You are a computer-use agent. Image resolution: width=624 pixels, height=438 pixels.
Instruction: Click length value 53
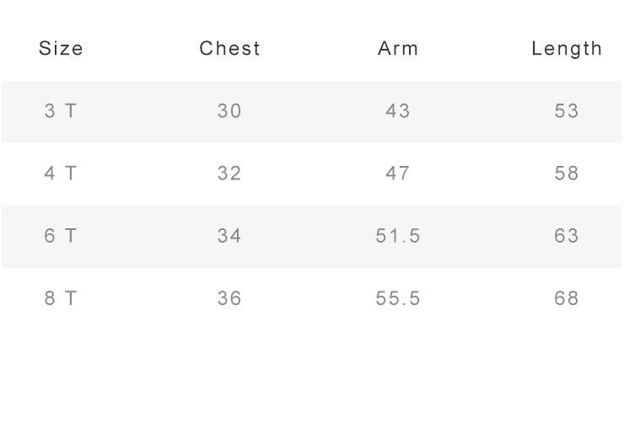click(x=567, y=110)
